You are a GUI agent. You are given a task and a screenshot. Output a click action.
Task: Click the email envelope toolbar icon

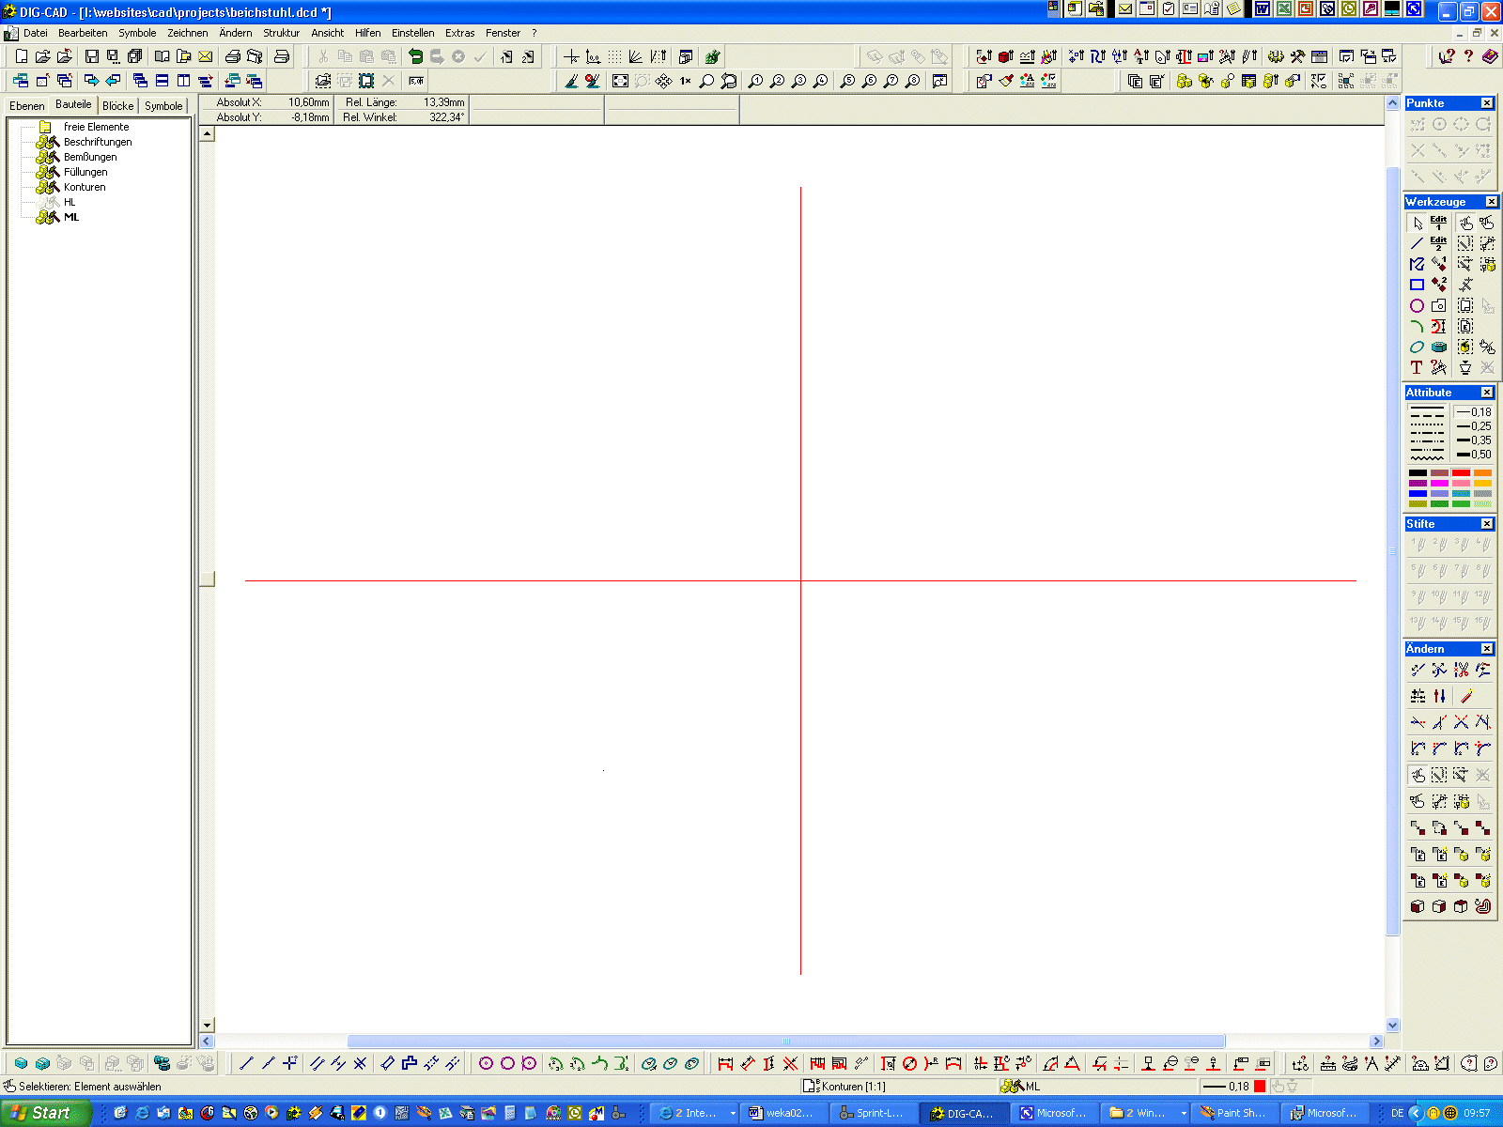tap(205, 56)
